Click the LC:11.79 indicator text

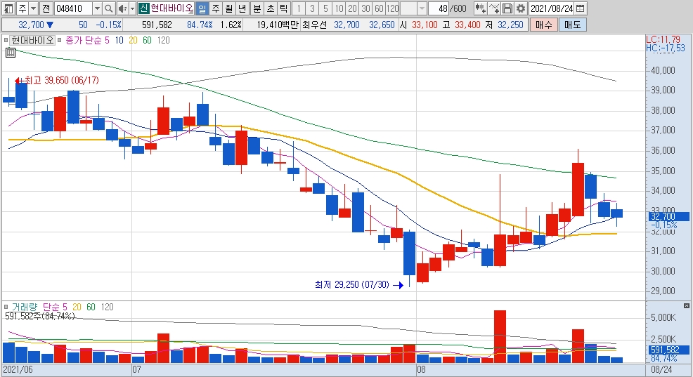[663, 40]
